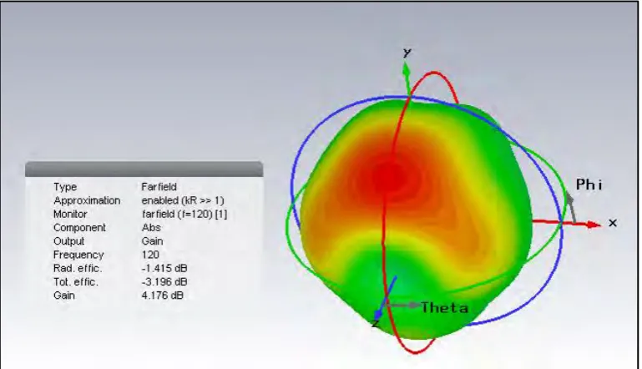Screen dimensions: 642x369
Task: Click the green y-axis arrowhead
Action: [x=407, y=70]
